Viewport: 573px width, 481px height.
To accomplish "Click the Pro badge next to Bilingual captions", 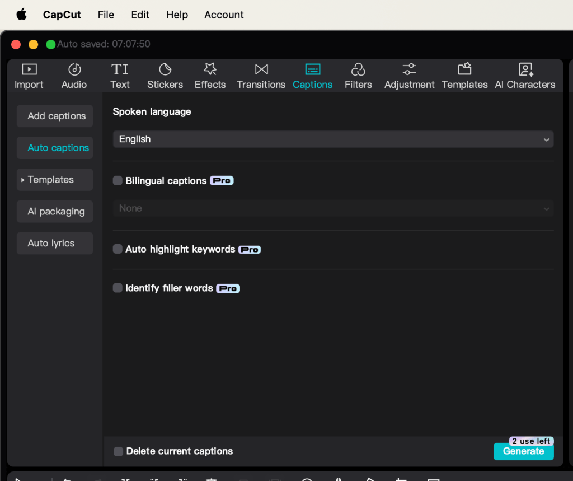I will click(x=222, y=181).
